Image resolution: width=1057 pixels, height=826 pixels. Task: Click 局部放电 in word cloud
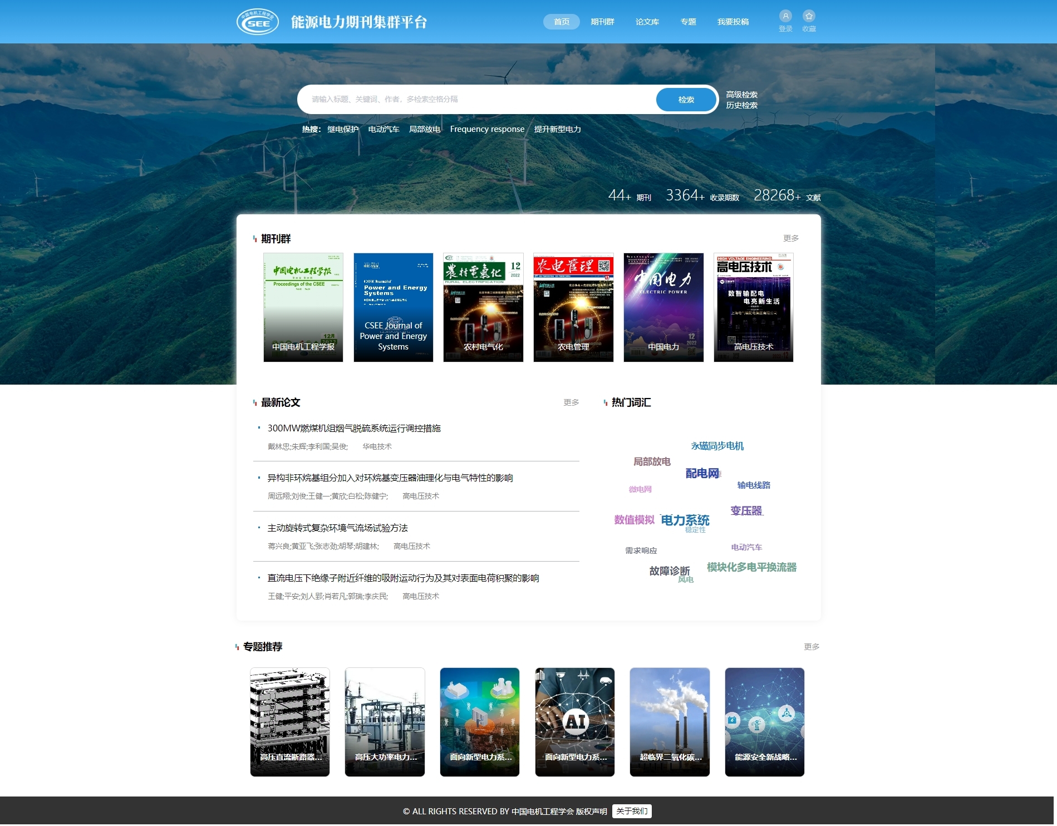(652, 461)
